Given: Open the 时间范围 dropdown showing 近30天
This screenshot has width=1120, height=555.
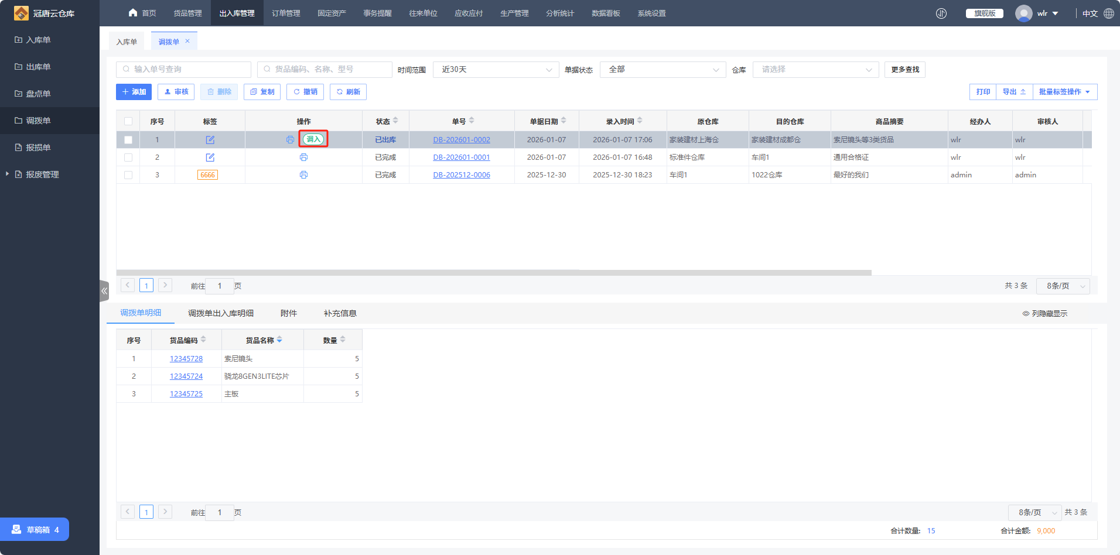Looking at the screenshot, I should coord(496,70).
